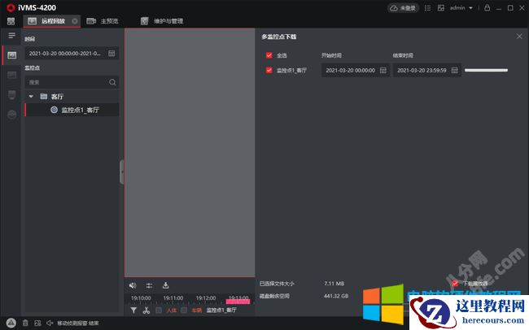Toggle the 下载播放器 checkbox
The width and height of the screenshot is (529, 330).
coord(455,283)
